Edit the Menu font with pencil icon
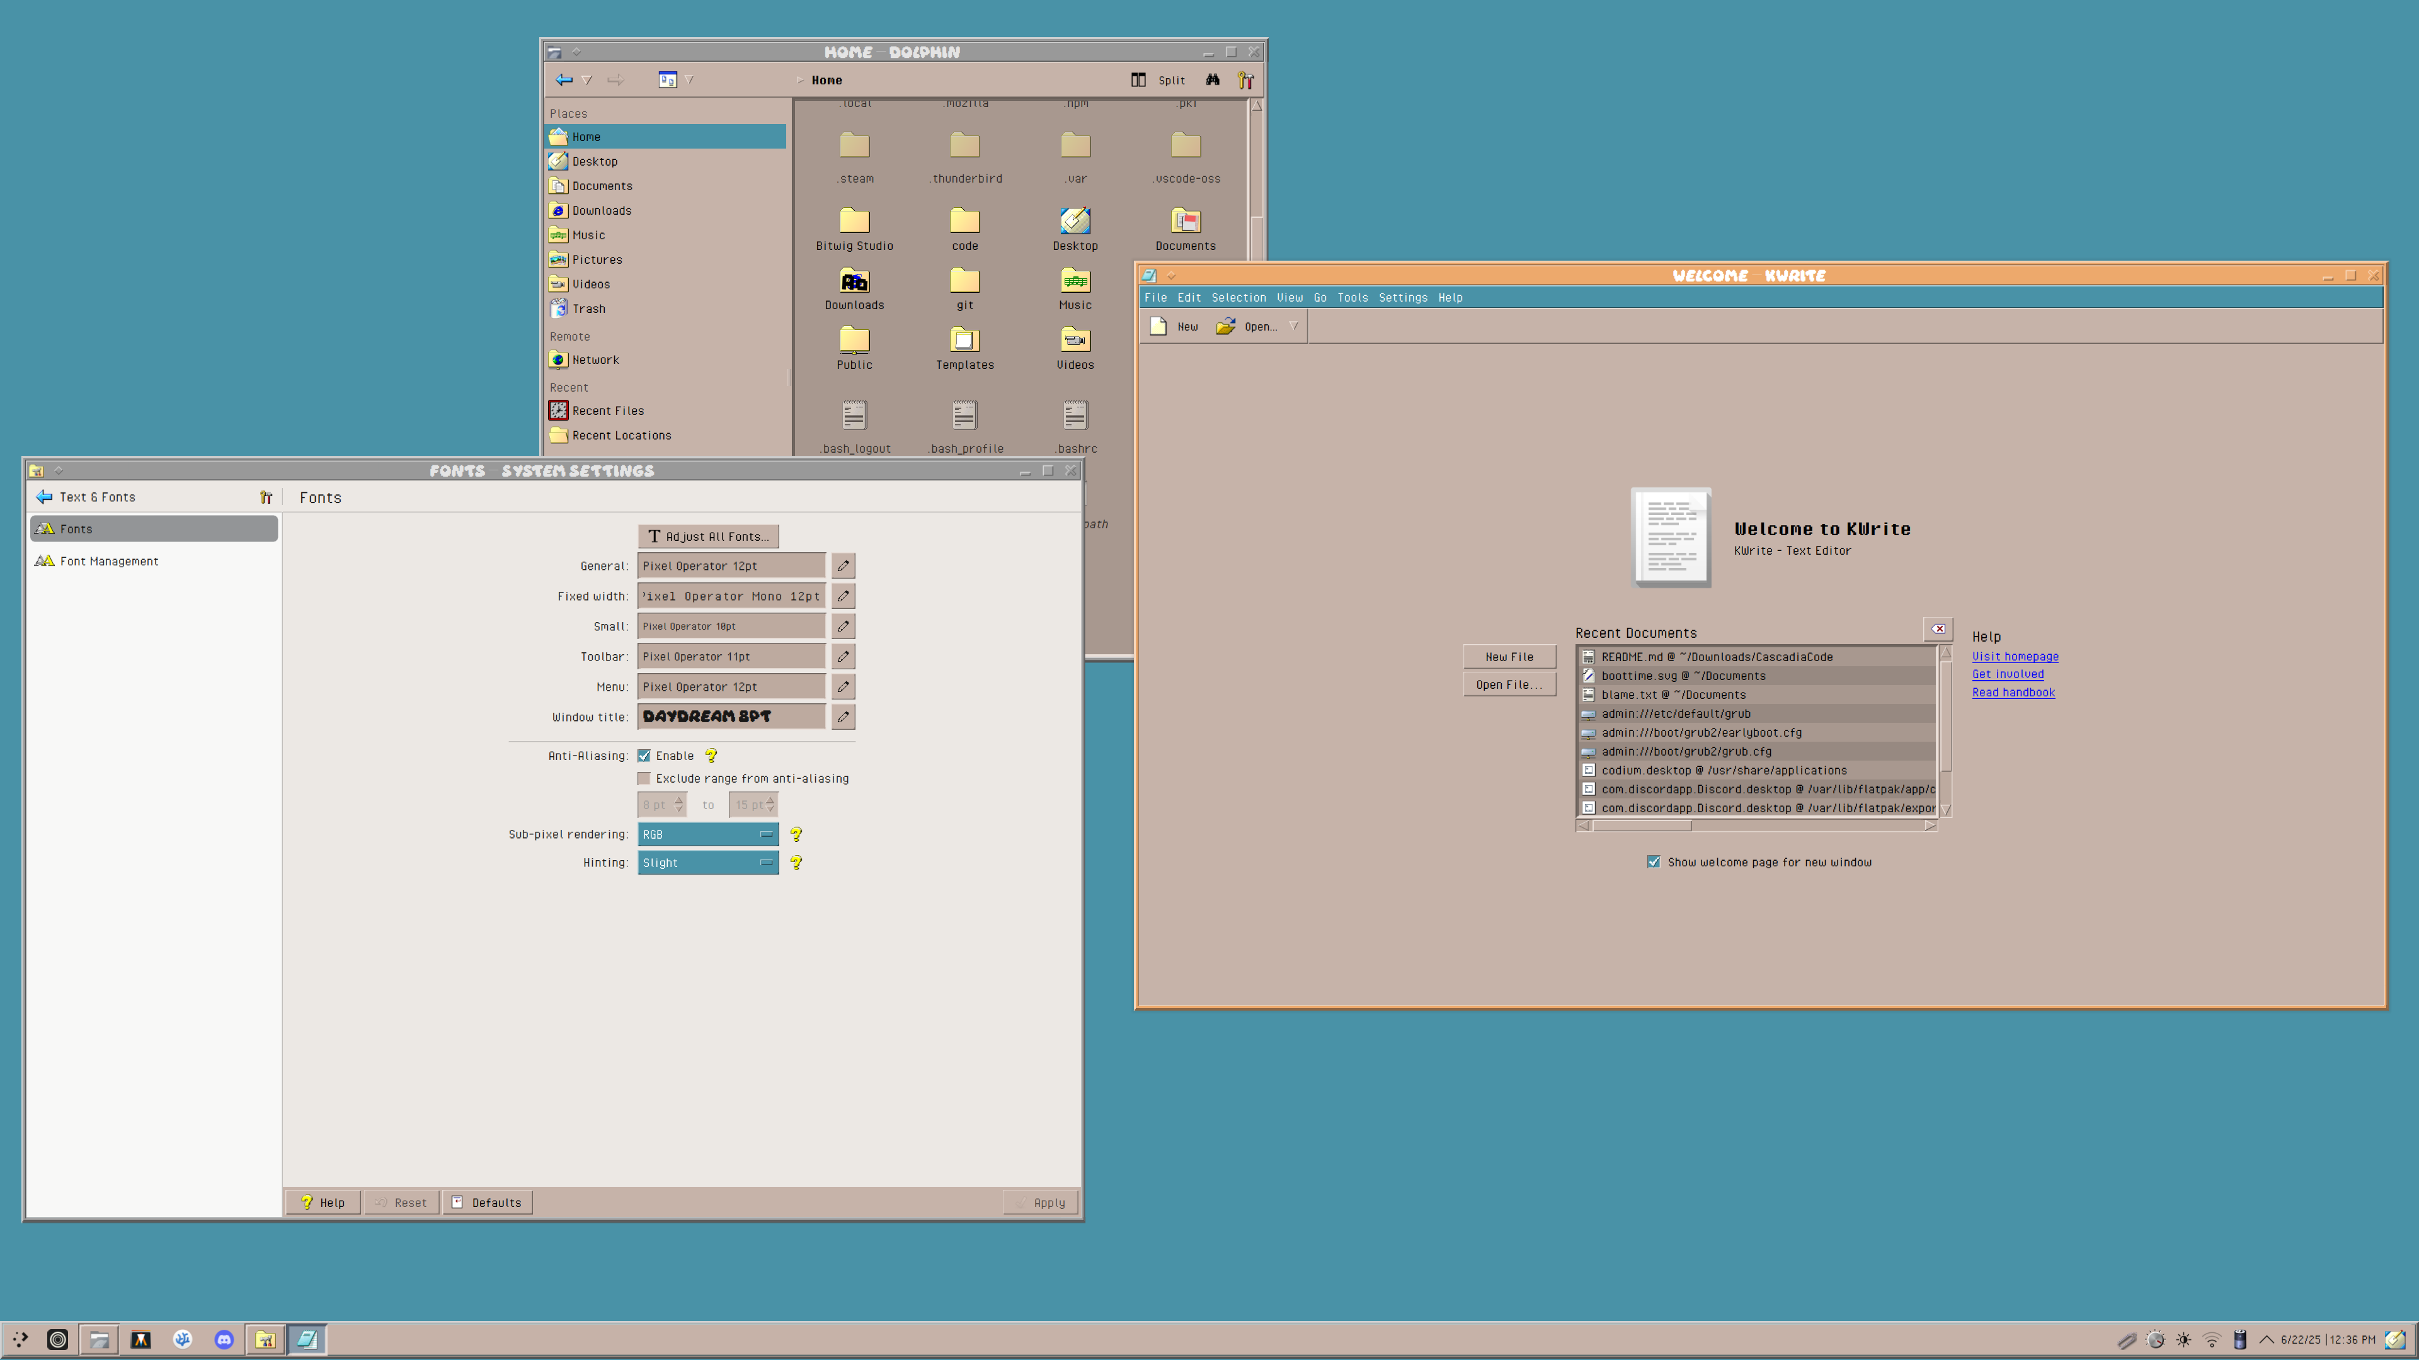The image size is (2419, 1360). pyautogui.click(x=842, y=686)
